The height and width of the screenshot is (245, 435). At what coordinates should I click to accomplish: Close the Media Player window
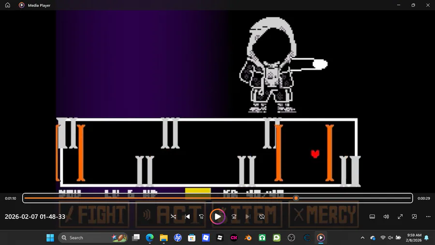click(x=428, y=5)
